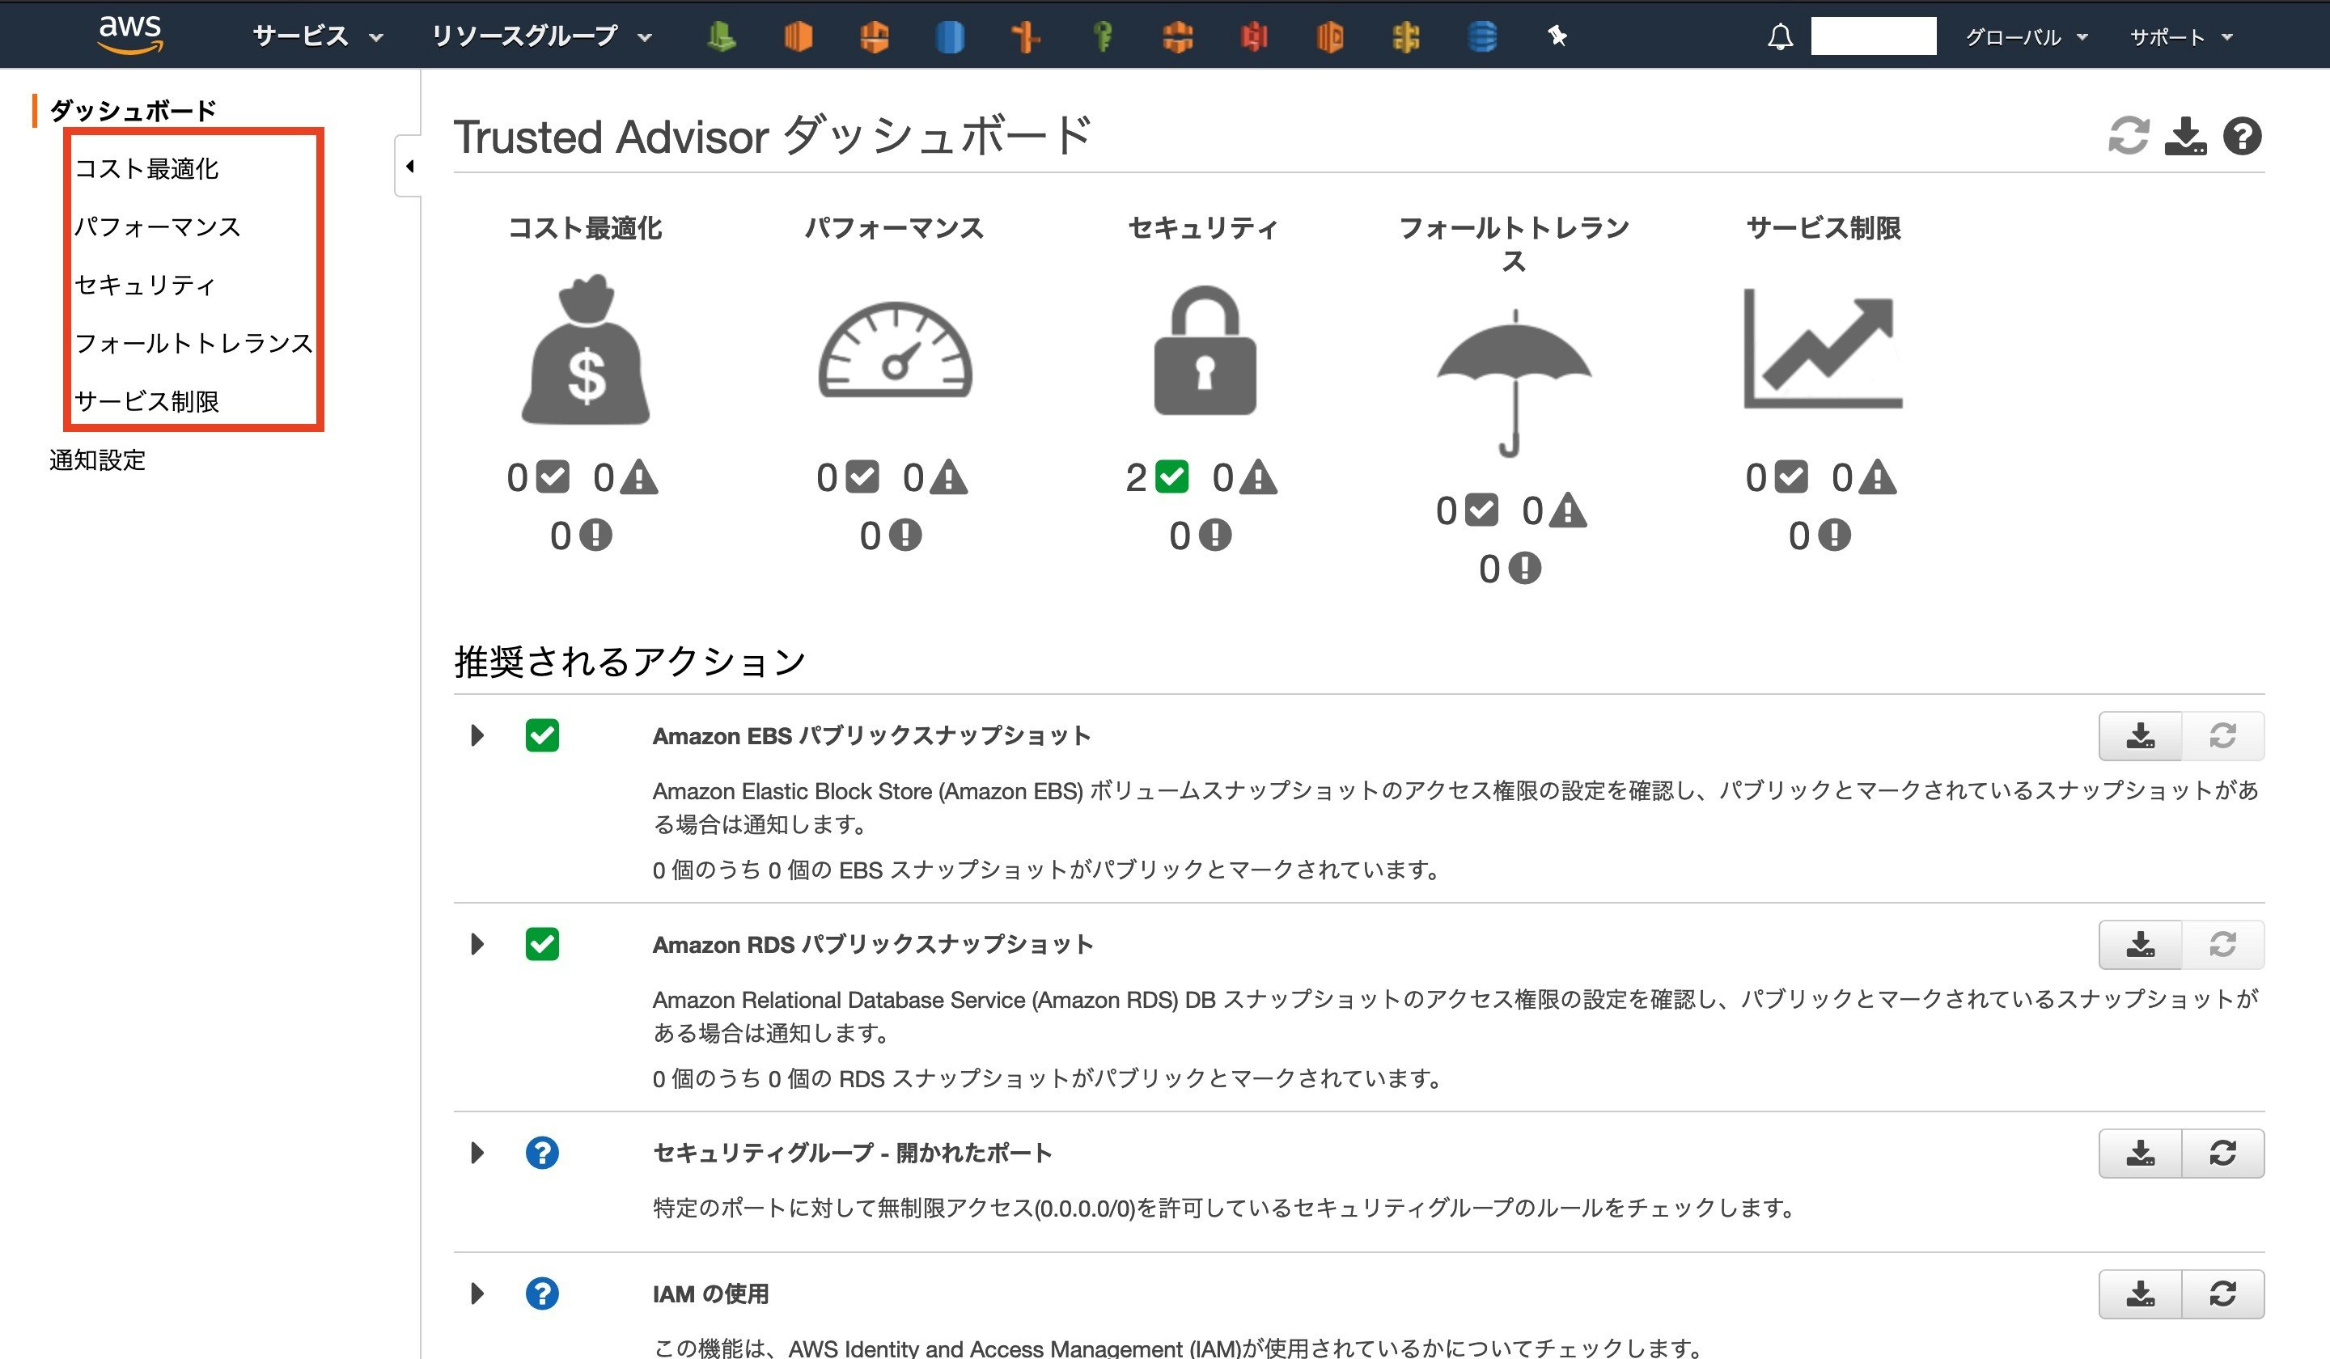Download the Amazon EBS snapshot check results
2330x1359 pixels.
click(x=2140, y=736)
